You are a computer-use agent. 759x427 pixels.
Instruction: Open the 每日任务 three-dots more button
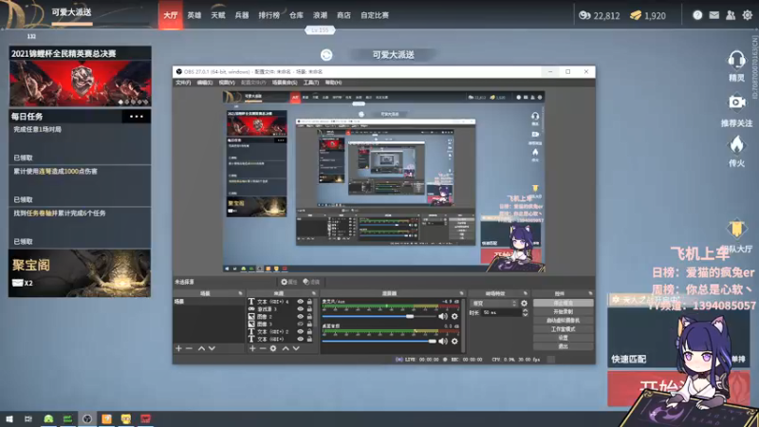click(x=136, y=117)
